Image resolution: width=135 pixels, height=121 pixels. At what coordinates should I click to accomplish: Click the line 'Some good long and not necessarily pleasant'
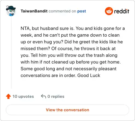pos(69,69)
